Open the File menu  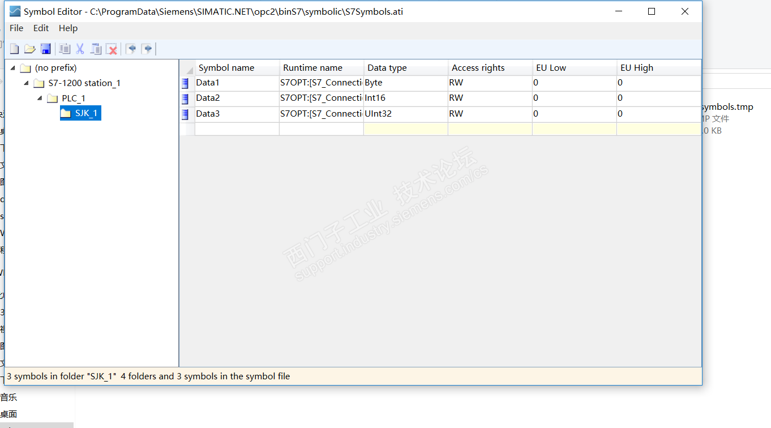(x=16, y=28)
